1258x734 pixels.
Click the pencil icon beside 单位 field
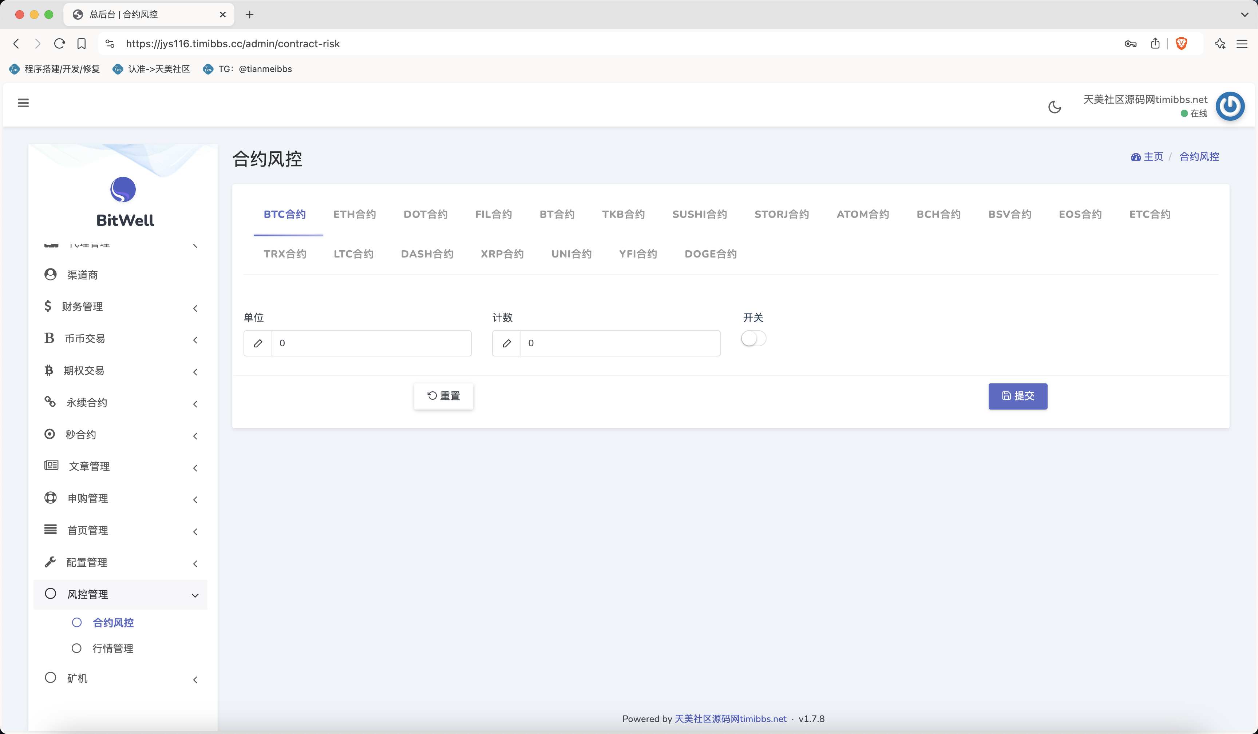(x=258, y=343)
